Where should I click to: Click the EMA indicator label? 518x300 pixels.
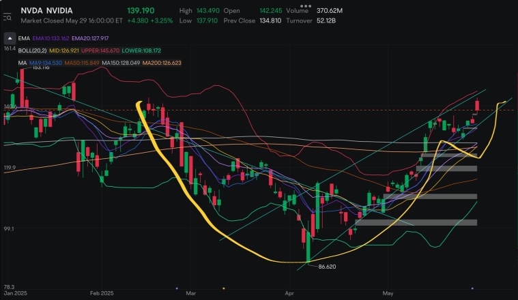(x=24, y=38)
